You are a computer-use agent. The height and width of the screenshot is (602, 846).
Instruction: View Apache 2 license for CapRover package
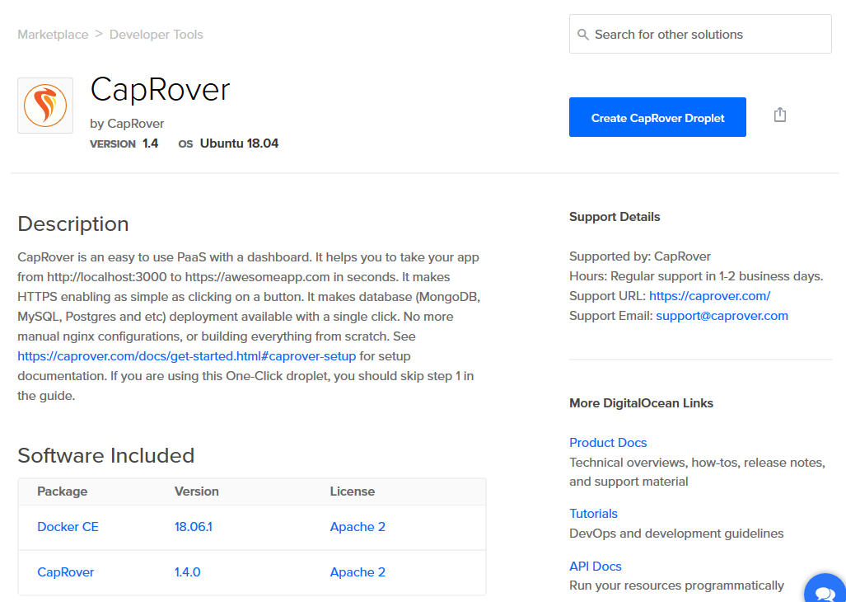358,571
